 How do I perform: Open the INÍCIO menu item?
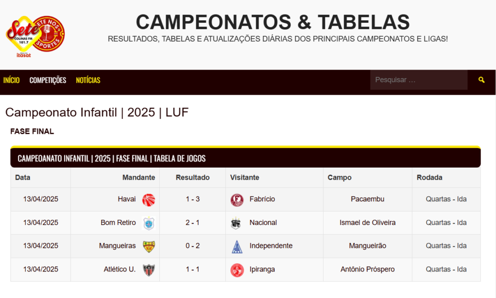pyautogui.click(x=12, y=80)
